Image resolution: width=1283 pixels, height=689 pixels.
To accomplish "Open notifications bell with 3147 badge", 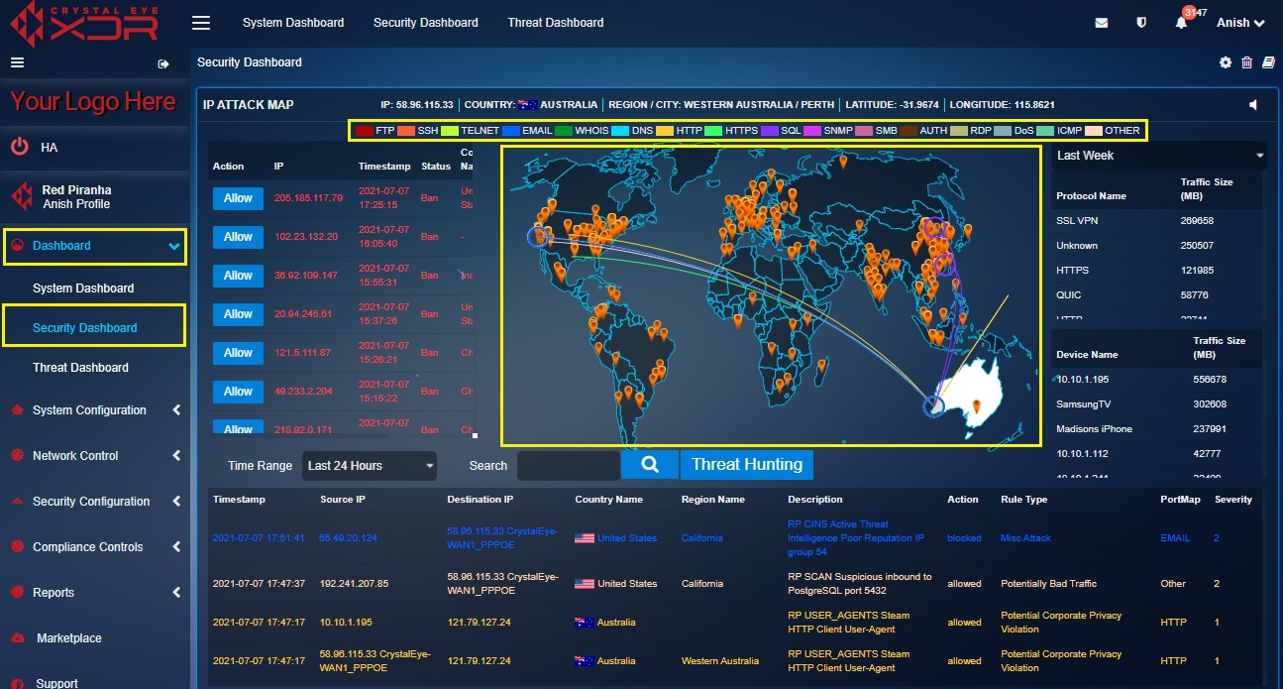I will click(x=1181, y=23).
